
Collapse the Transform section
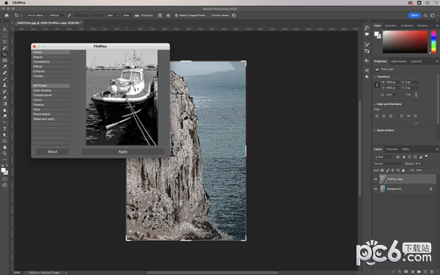pos(375,76)
